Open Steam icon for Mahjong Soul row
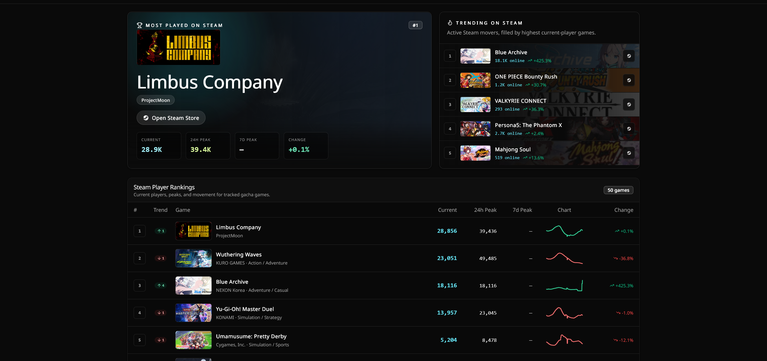This screenshot has width=767, height=361. (x=629, y=153)
